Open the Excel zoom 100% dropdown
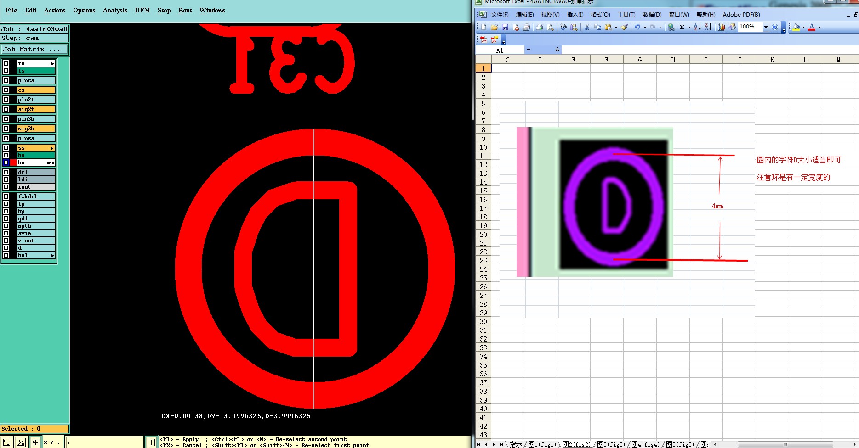The image size is (859, 448). (x=766, y=27)
